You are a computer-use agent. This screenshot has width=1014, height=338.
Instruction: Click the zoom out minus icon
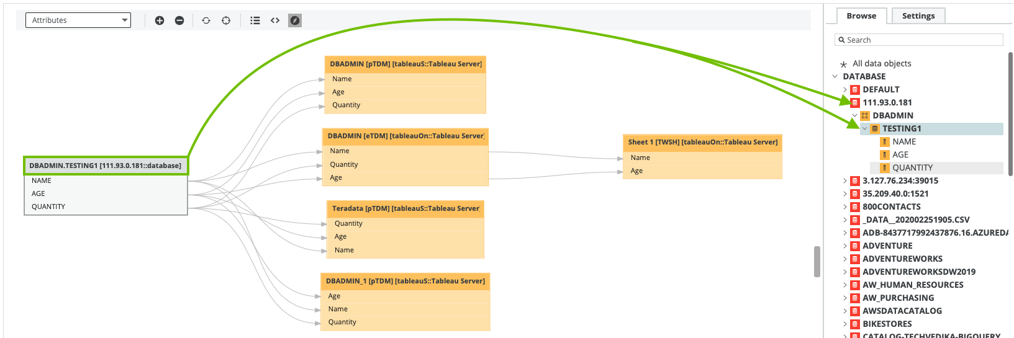point(179,20)
